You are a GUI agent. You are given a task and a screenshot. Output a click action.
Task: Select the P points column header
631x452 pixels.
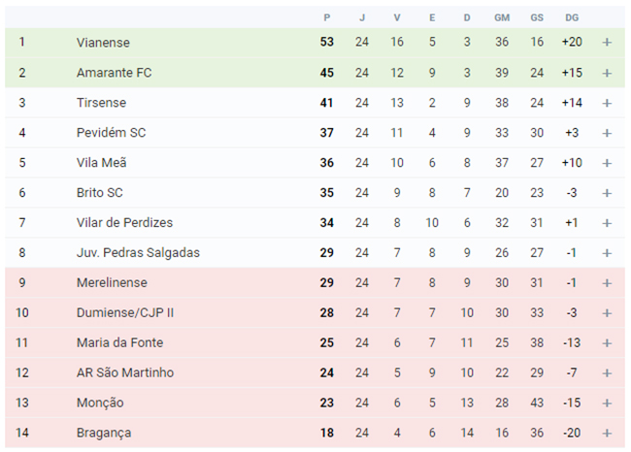(327, 17)
